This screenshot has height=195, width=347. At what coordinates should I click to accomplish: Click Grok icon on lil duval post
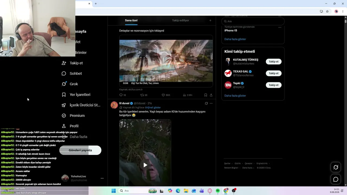[x=206, y=103]
